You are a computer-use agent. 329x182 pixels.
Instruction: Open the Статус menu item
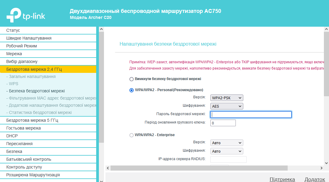point(48,30)
